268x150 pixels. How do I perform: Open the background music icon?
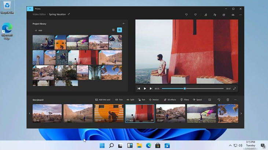(205, 15)
